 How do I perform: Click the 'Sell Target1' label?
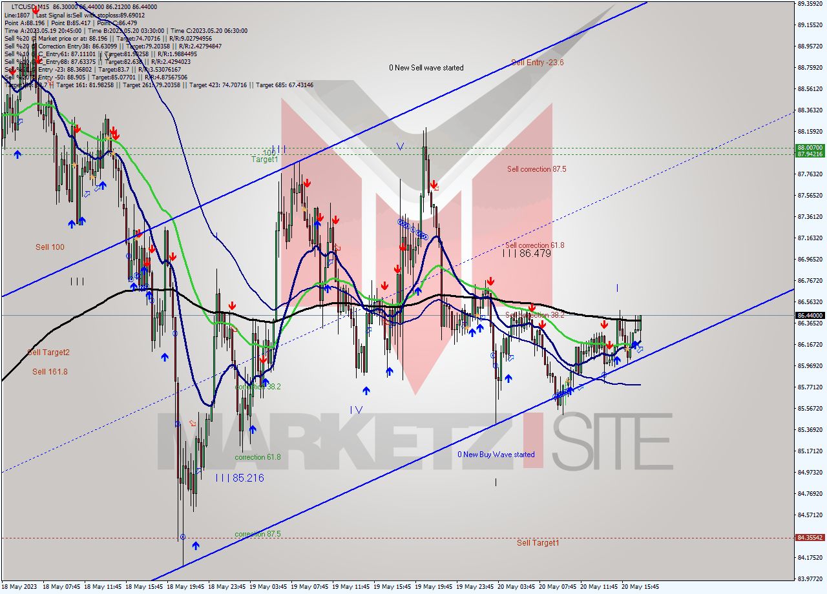pos(538,543)
